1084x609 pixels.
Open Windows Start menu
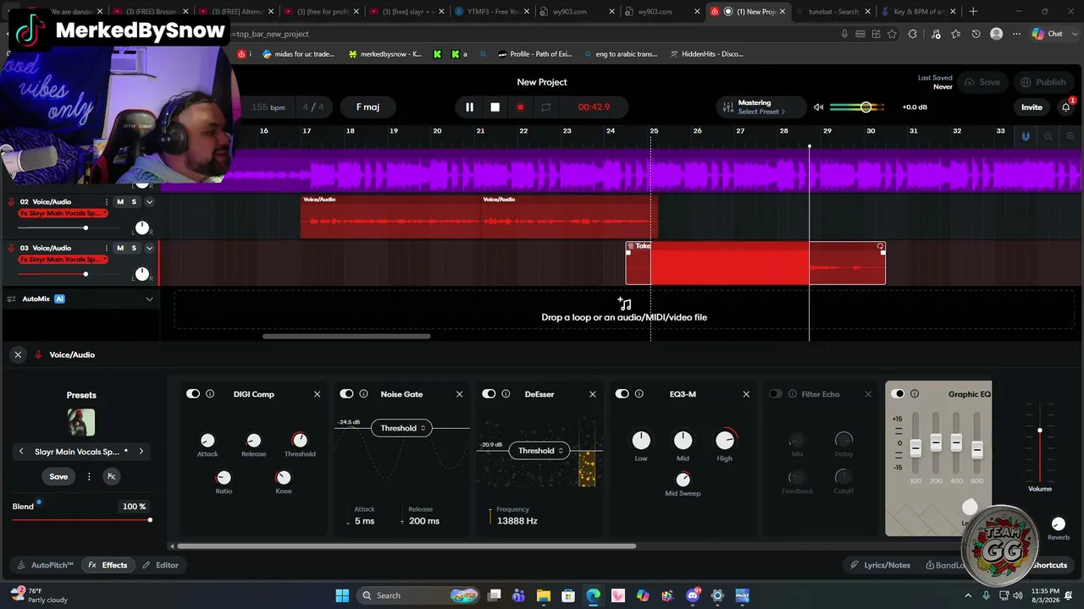tap(342, 595)
